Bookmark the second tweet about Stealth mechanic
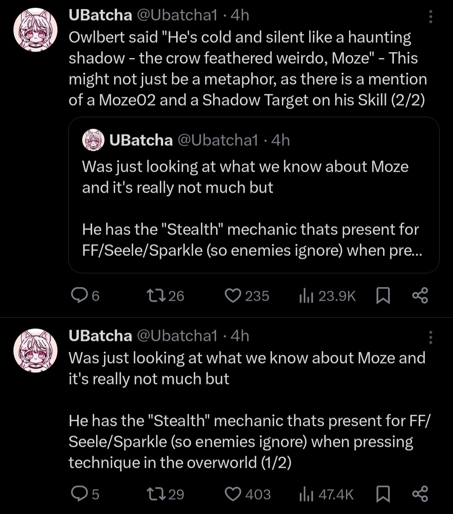This screenshot has width=453, height=514. click(382, 494)
